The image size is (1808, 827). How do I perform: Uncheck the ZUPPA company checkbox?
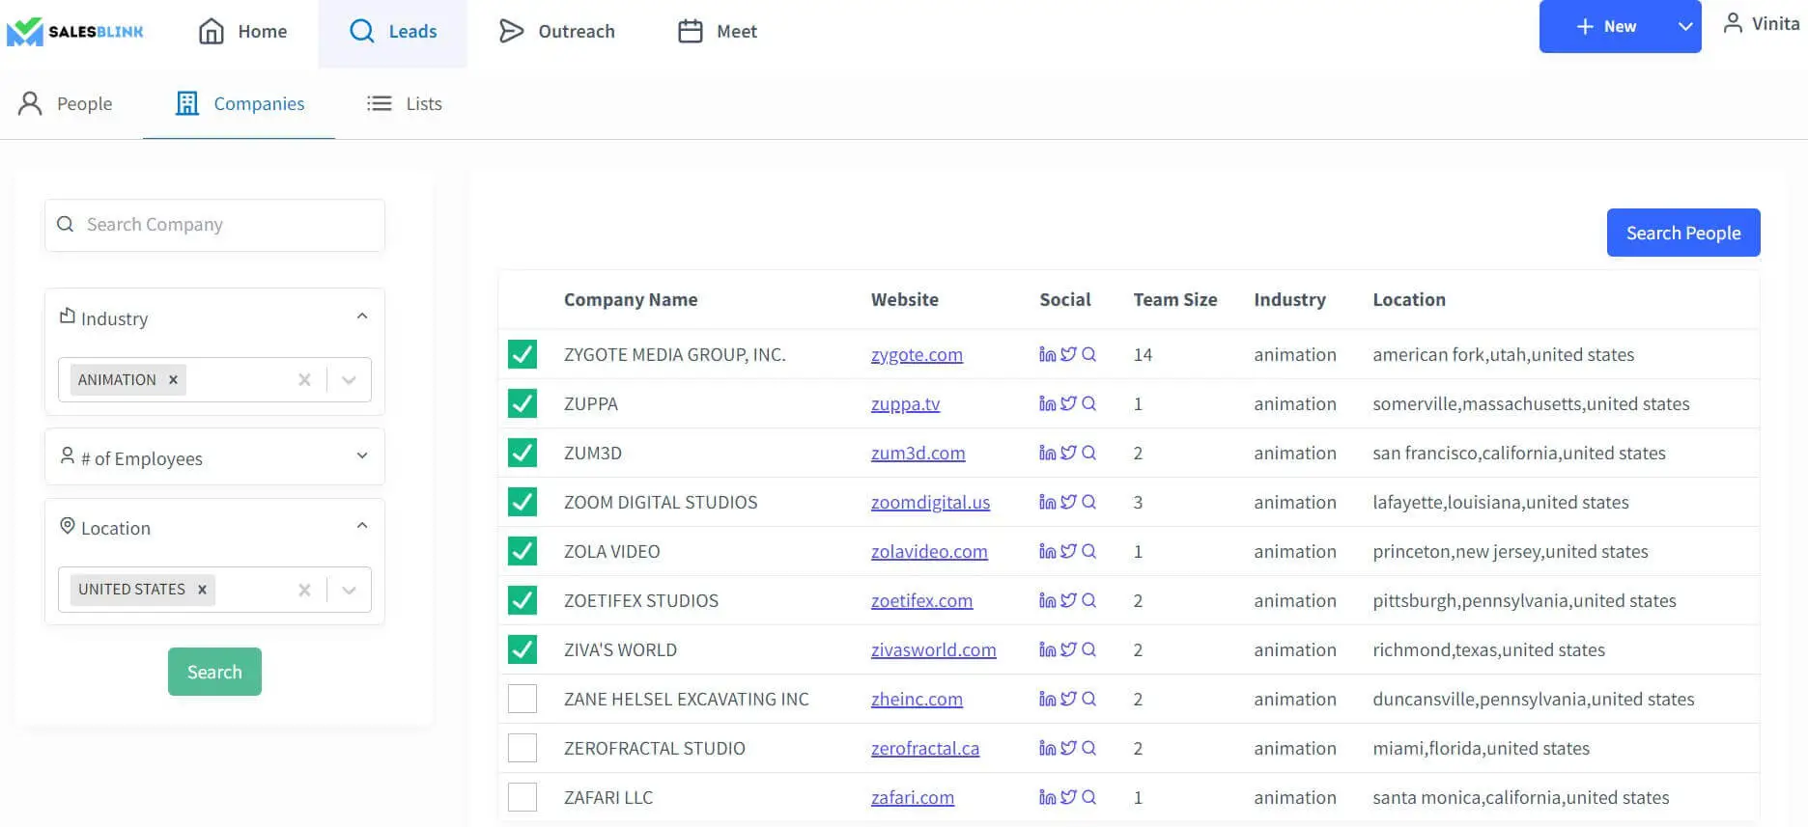click(x=523, y=403)
